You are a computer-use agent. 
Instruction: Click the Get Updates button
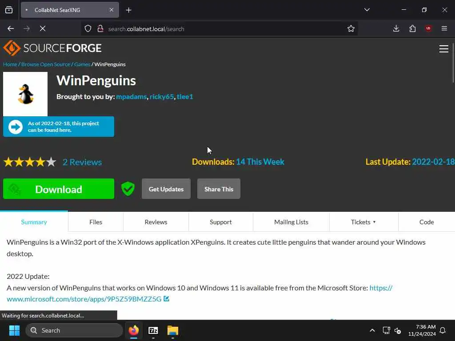click(166, 189)
